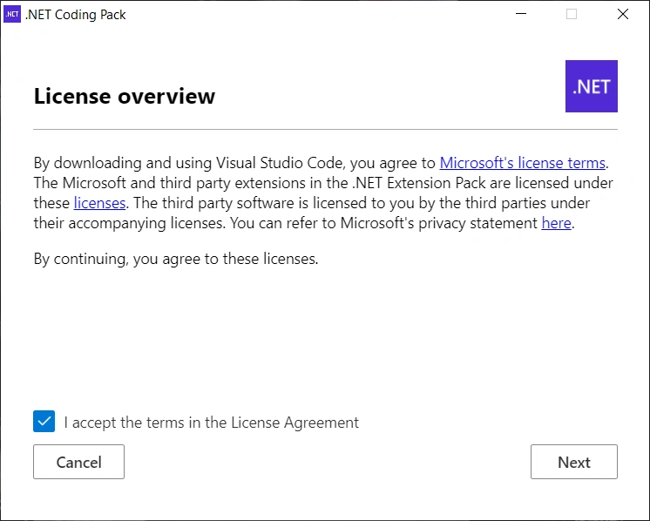
Task: Click the large purple .NET logo
Action: [591, 86]
